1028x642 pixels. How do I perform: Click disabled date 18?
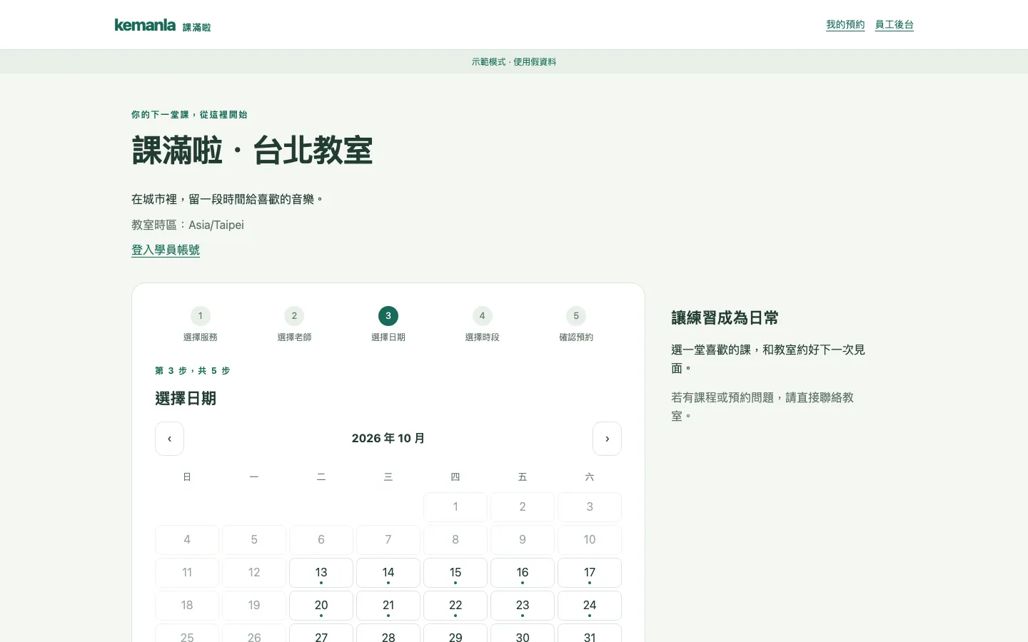(187, 606)
